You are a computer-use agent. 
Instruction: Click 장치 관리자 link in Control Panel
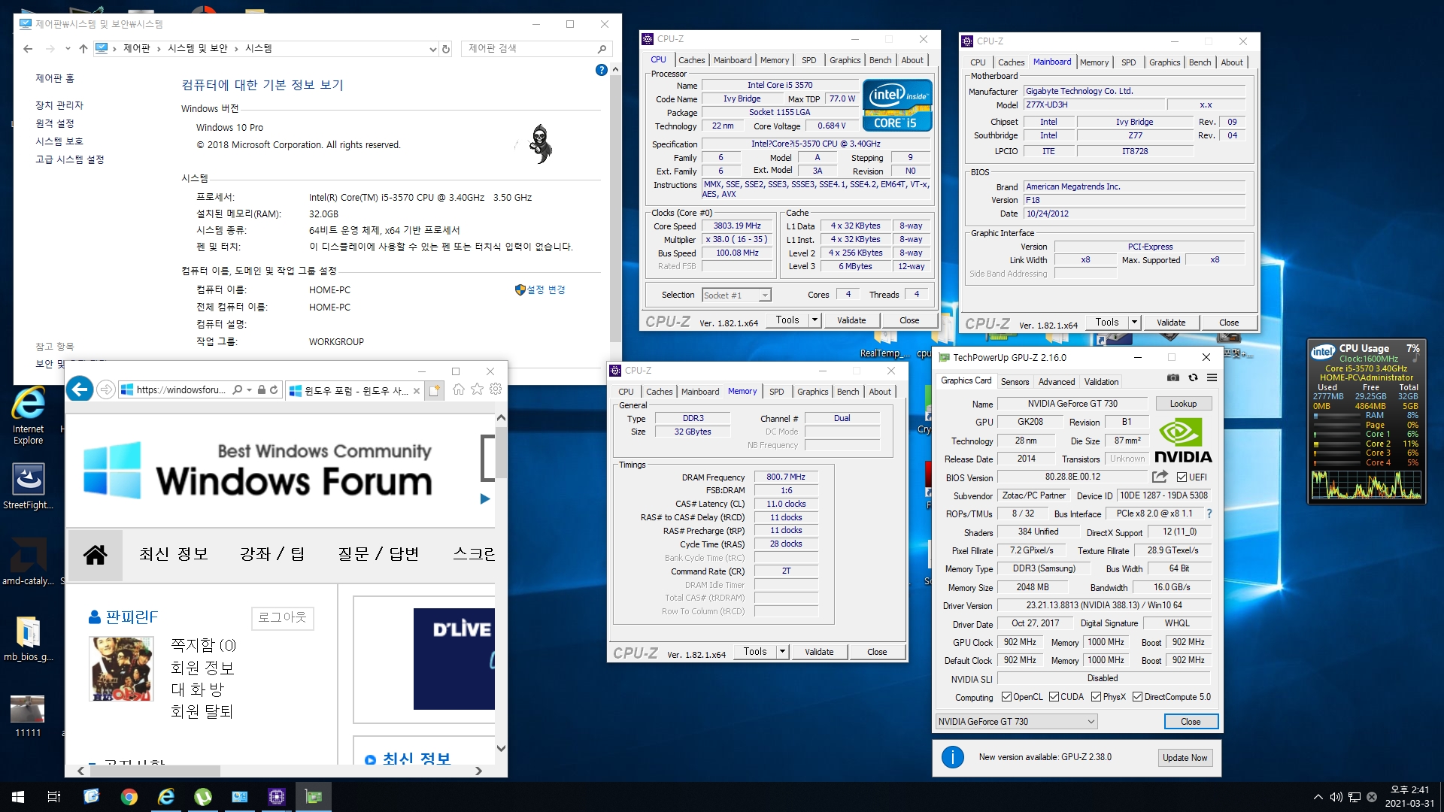click(59, 105)
